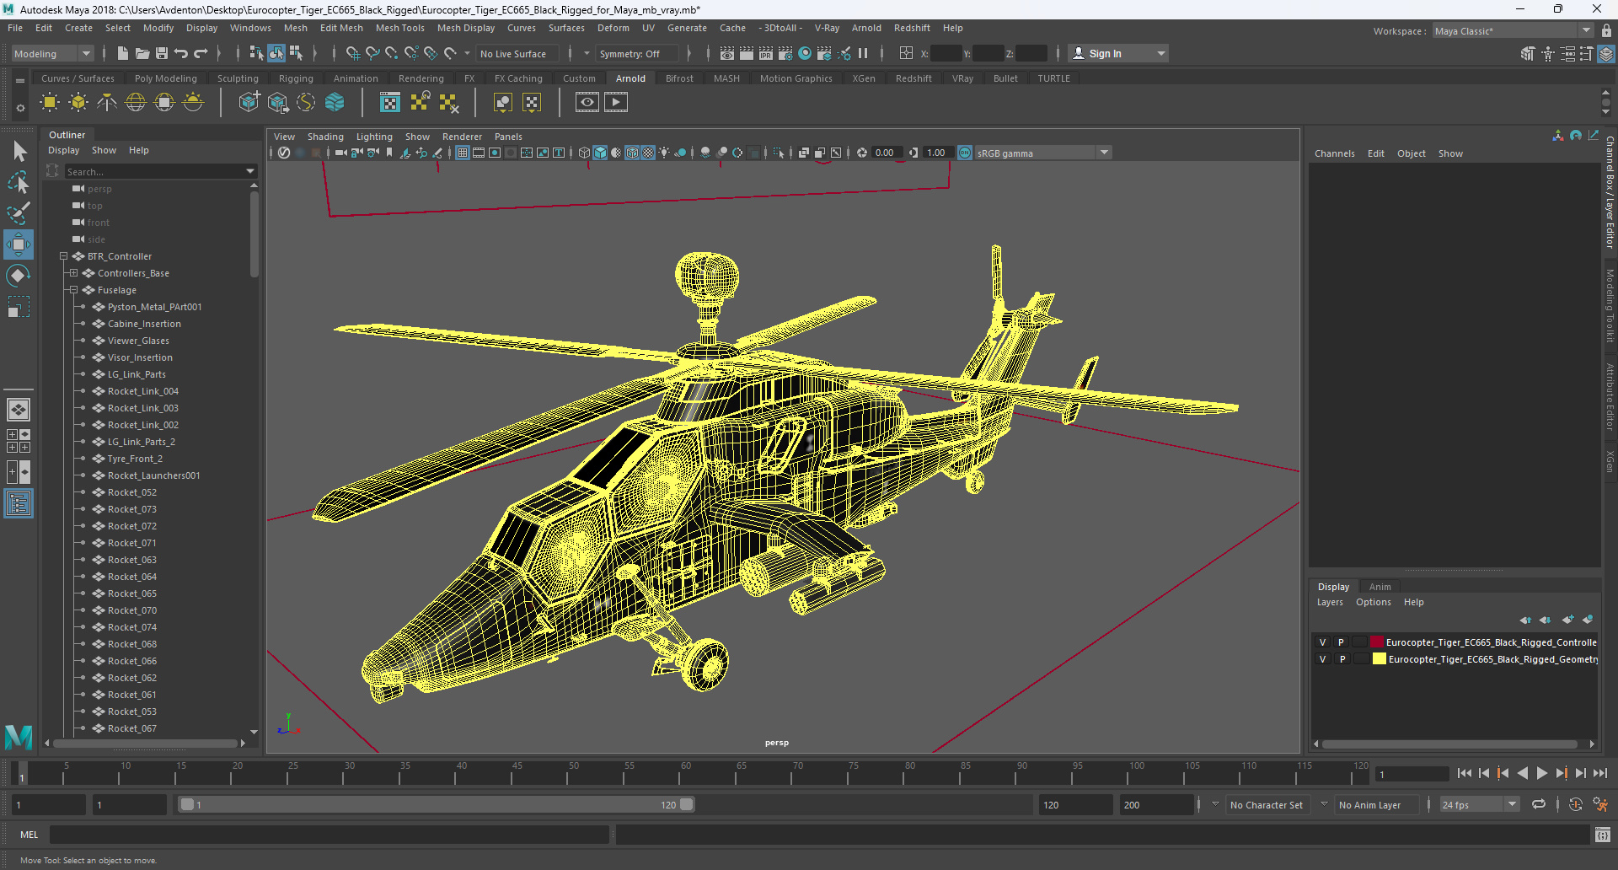Toggle use all lights bulb icon in viewport

[x=664, y=153]
